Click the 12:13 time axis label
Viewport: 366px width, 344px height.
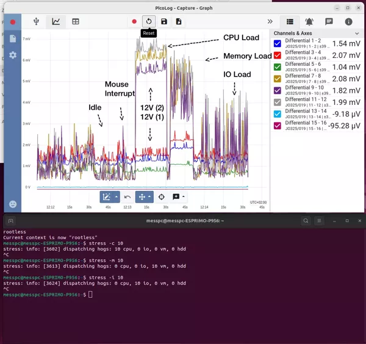coord(127,207)
